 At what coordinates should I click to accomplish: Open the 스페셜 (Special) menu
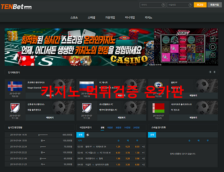click(x=92, y=17)
